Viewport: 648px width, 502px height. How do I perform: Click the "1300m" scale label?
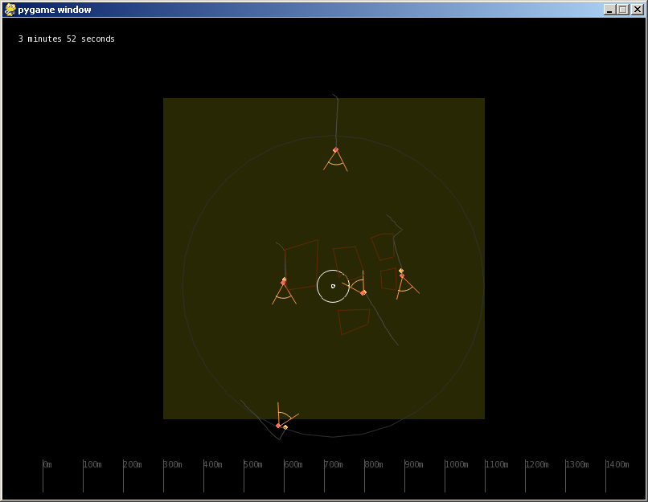[x=577, y=464]
